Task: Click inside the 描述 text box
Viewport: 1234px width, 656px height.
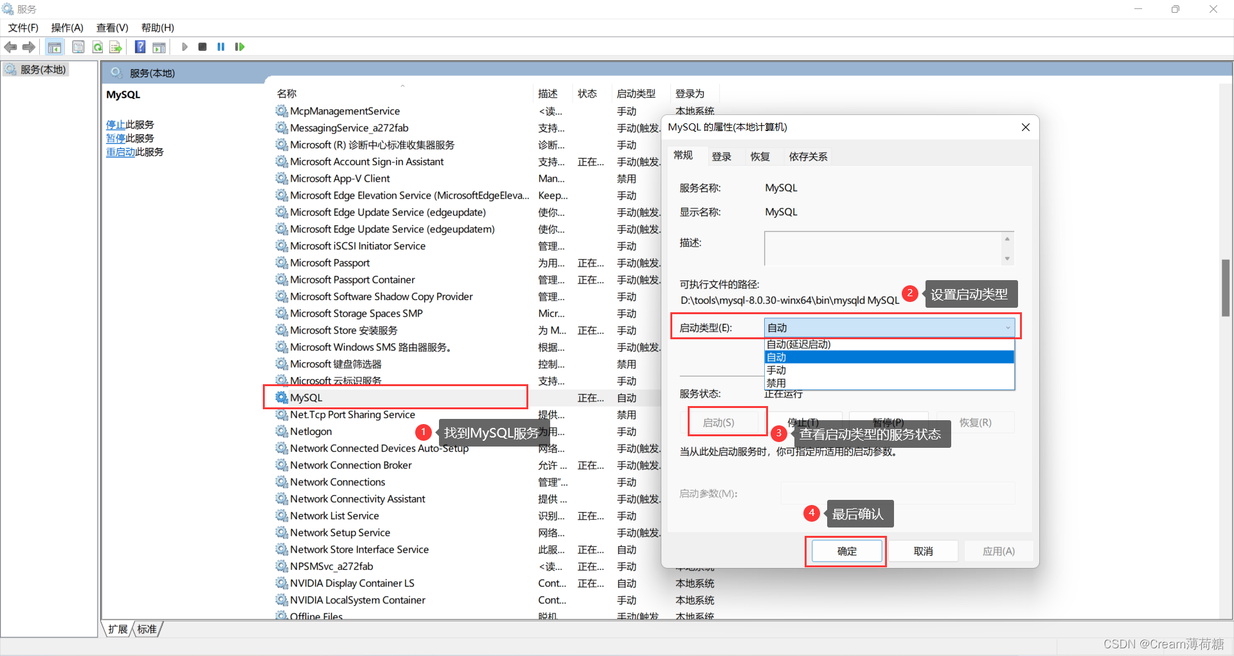Action: [x=883, y=249]
